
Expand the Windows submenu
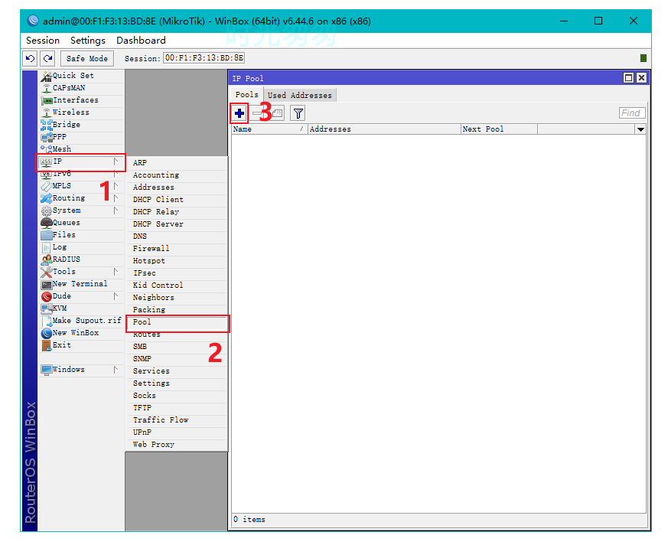point(81,370)
